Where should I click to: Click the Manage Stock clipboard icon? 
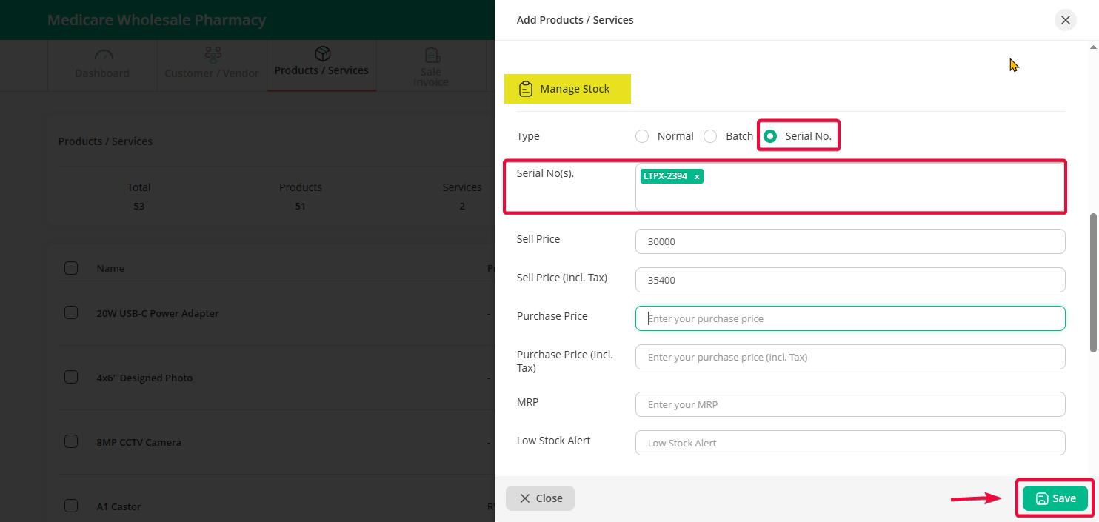point(526,89)
